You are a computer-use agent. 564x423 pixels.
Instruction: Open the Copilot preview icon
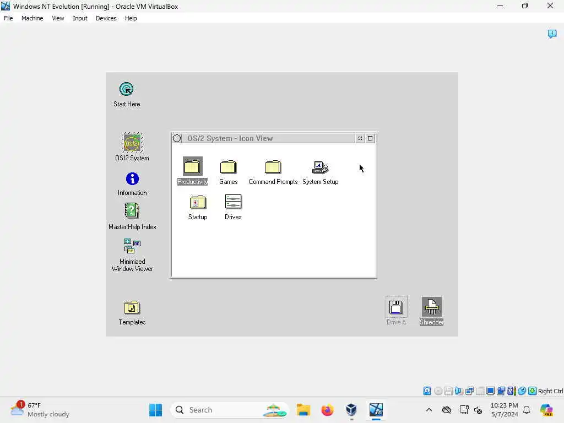[546, 410]
